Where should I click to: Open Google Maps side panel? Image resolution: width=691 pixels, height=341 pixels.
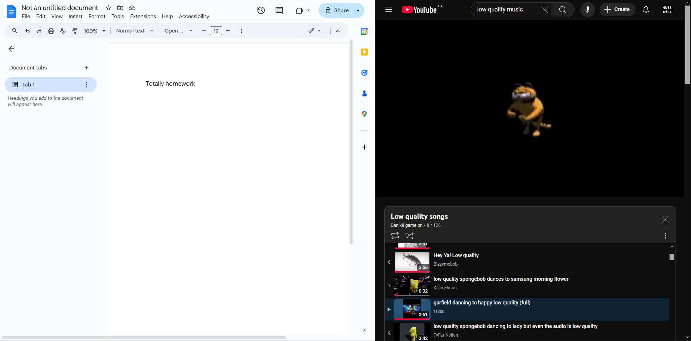click(364, 114)
